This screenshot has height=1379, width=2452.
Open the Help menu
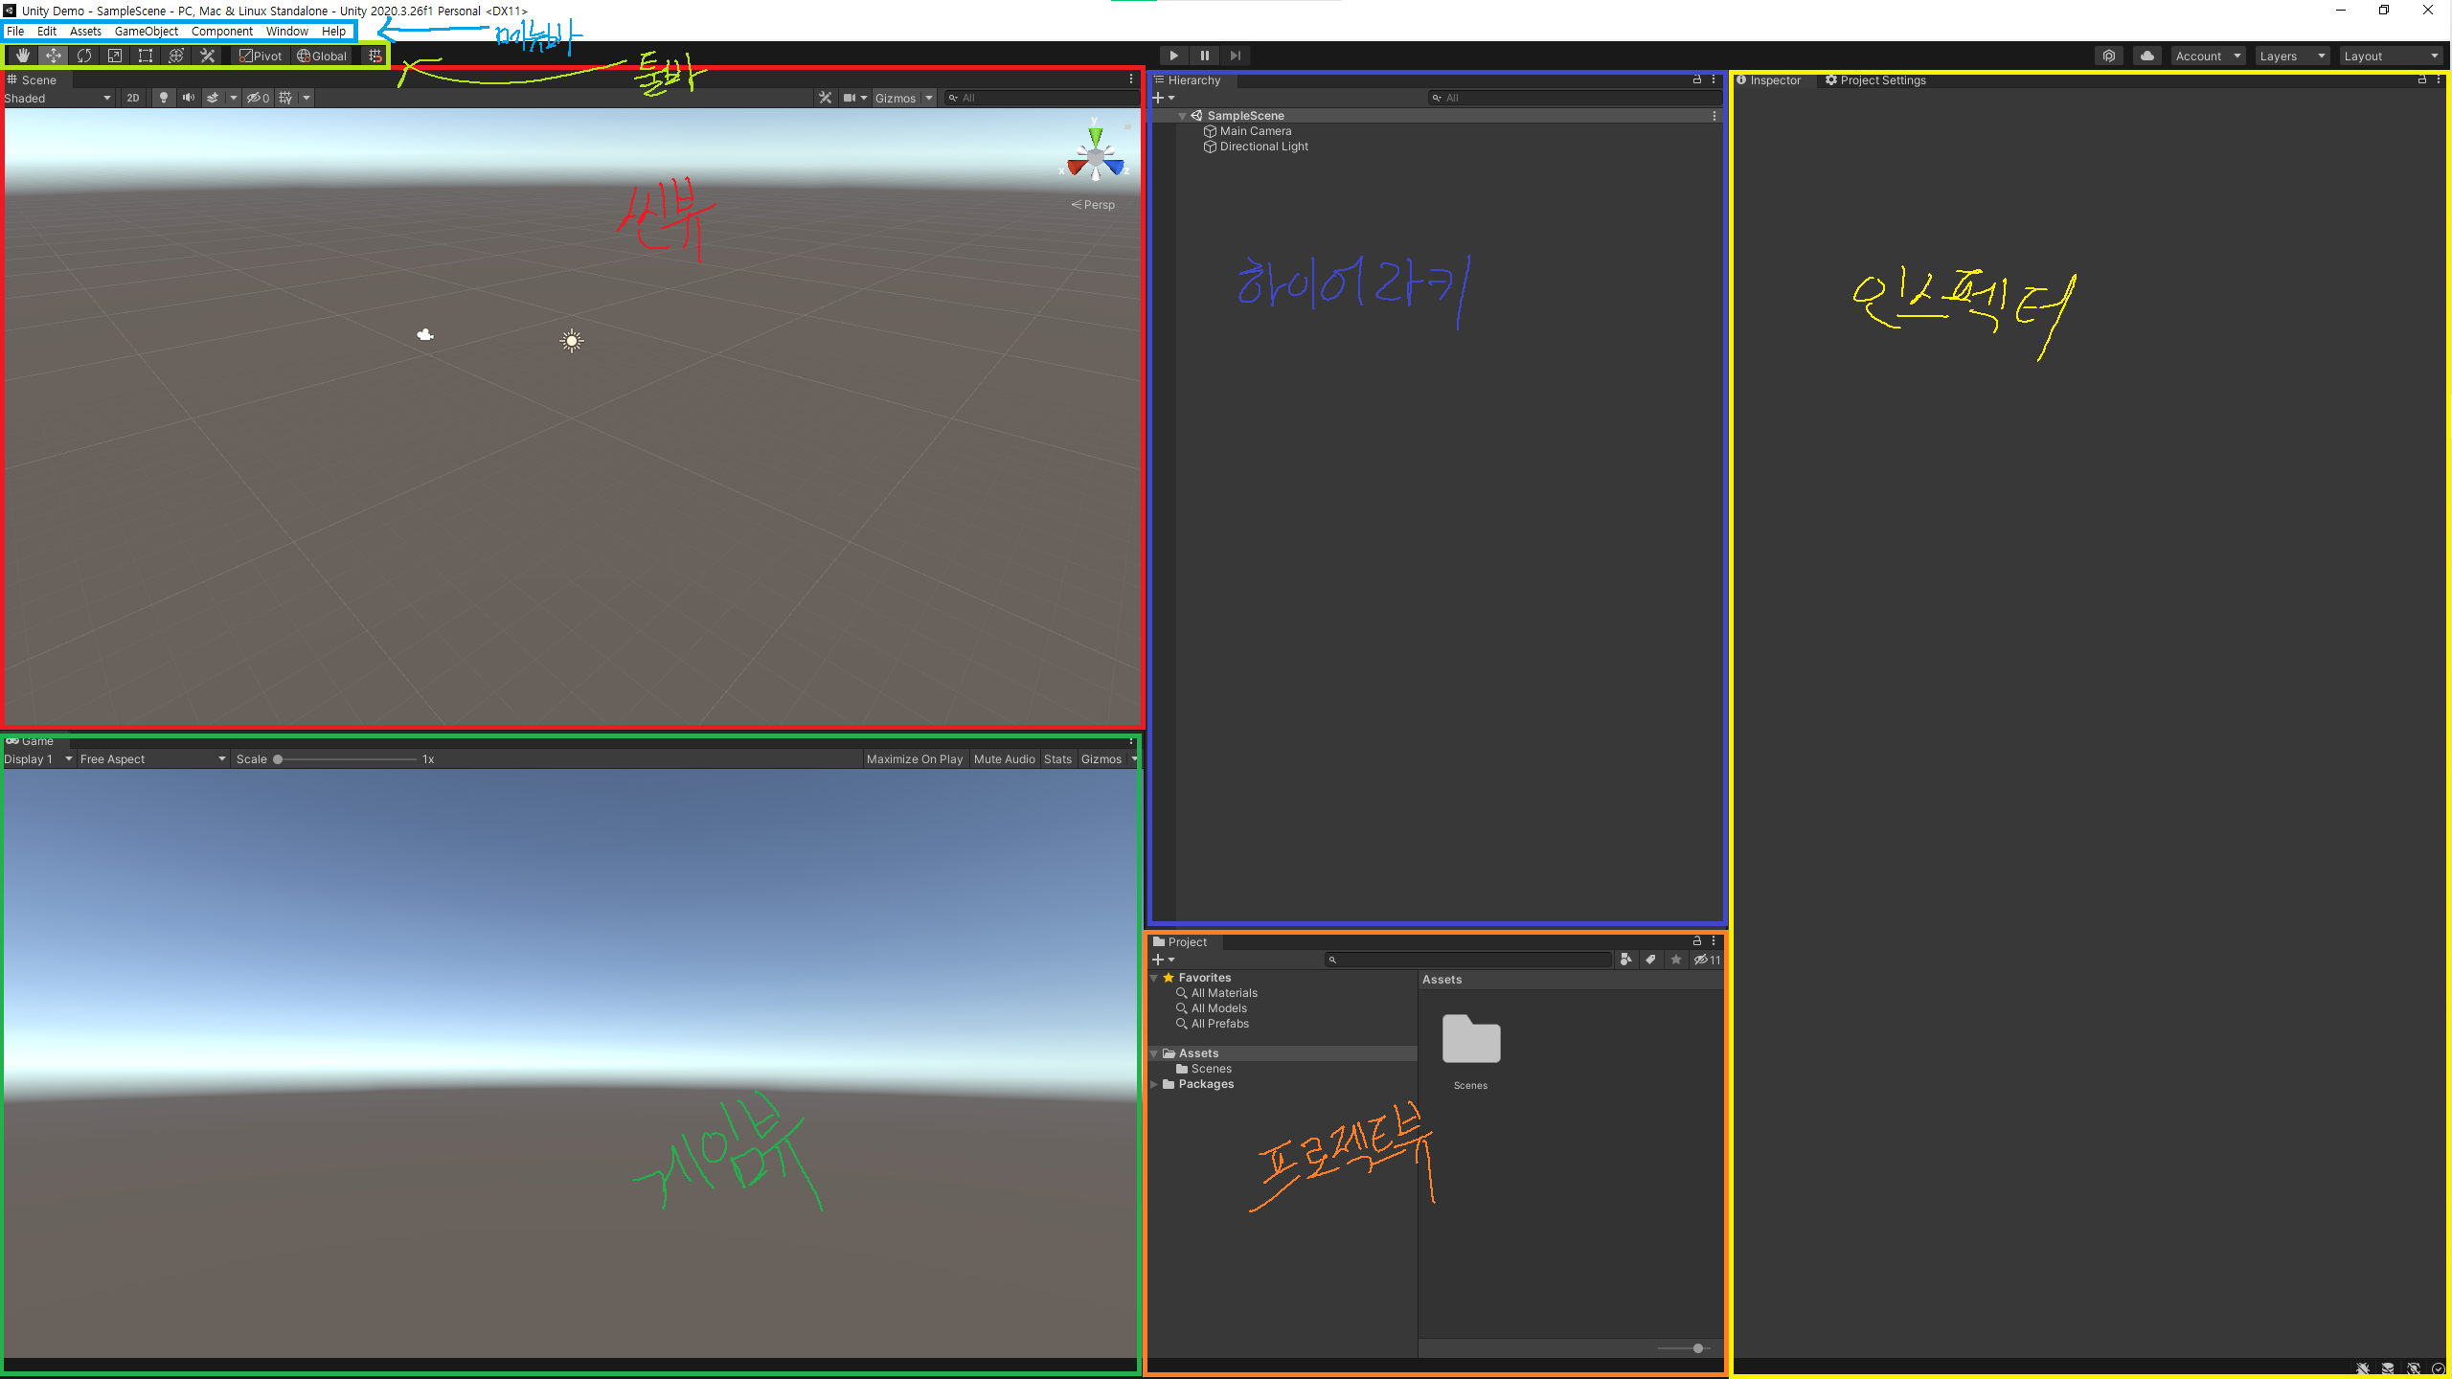[x=333, y=31]
